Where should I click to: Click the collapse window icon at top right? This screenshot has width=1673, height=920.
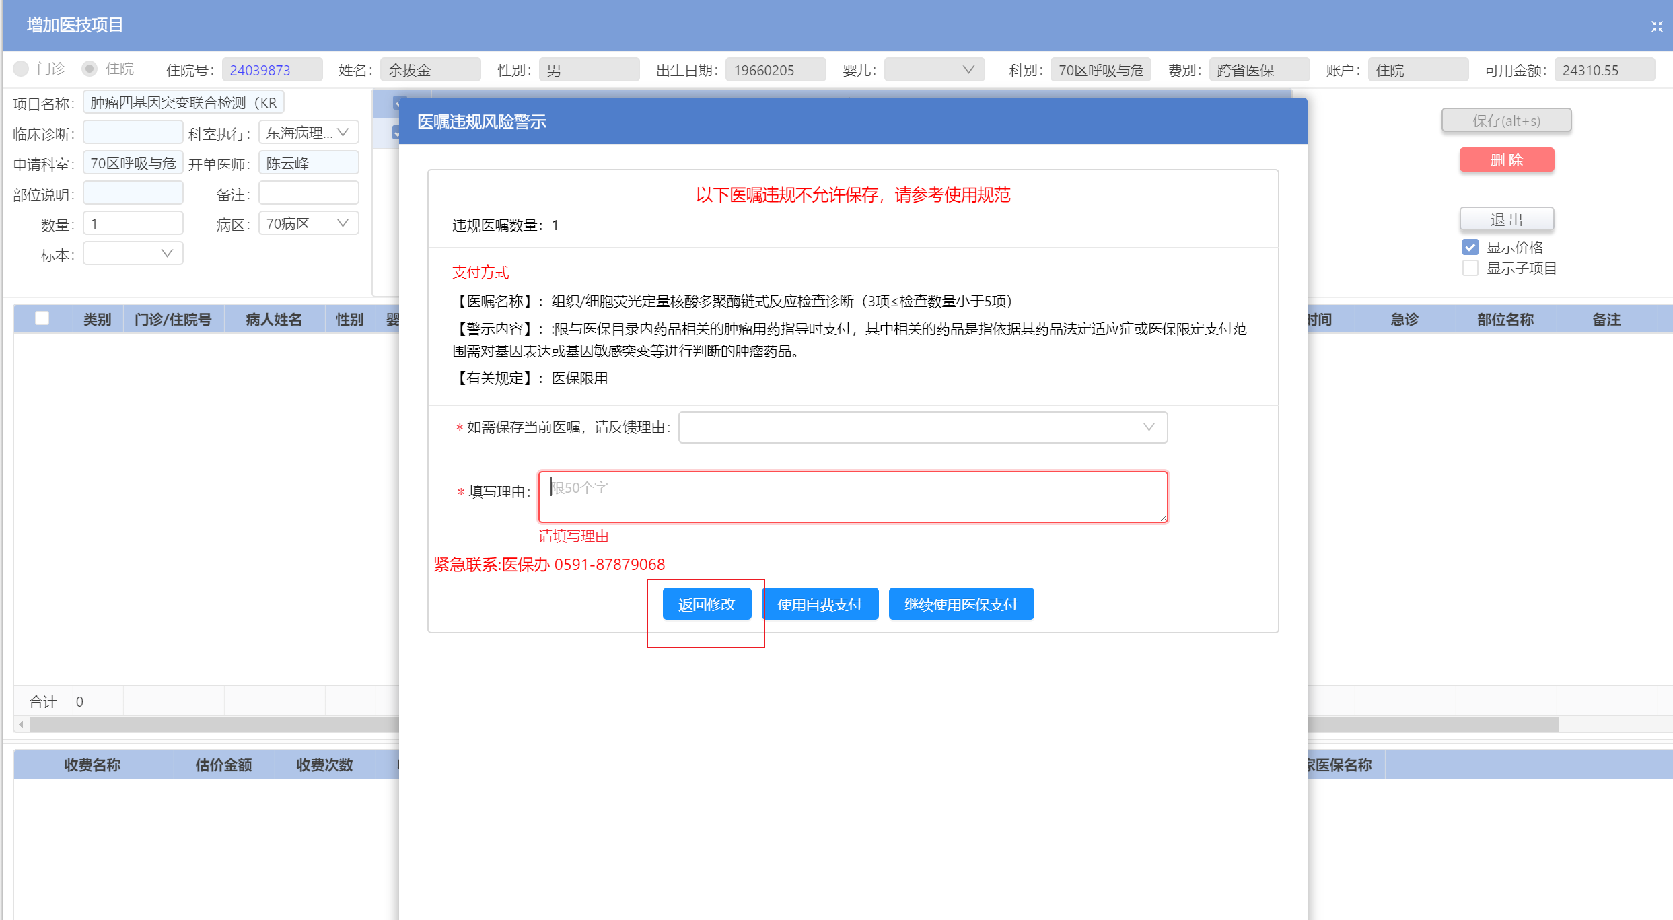(1656, 26)
